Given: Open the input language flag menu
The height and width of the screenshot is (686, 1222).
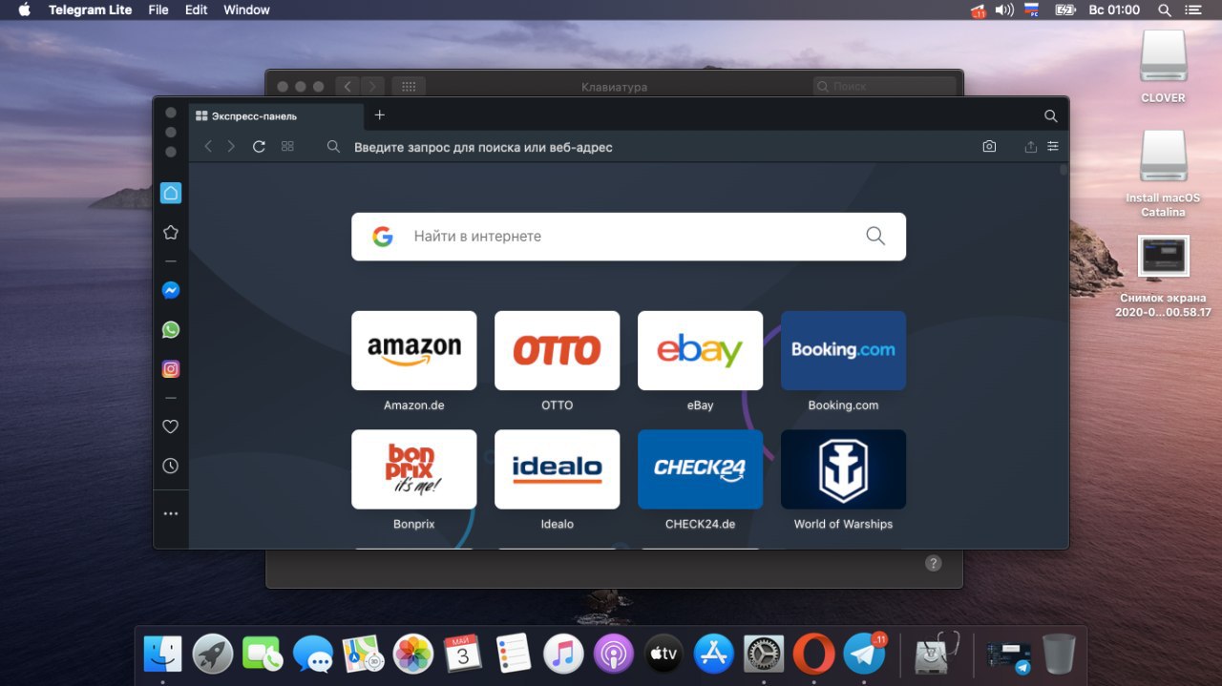Looking at the screenshot, I should (1032, 10).
